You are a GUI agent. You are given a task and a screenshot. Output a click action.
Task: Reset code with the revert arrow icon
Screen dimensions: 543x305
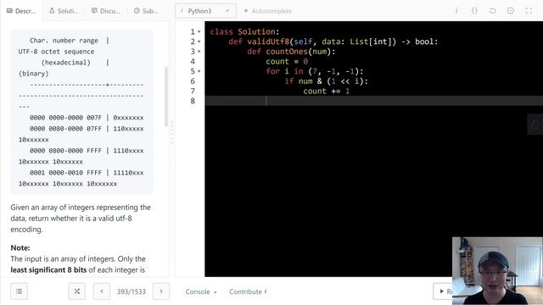pos(492,11)
